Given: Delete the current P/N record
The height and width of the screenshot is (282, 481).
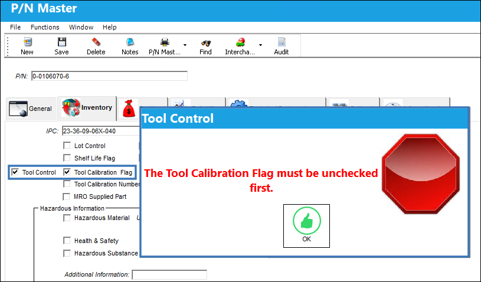Looking at the screenshot, I should 96,46.
